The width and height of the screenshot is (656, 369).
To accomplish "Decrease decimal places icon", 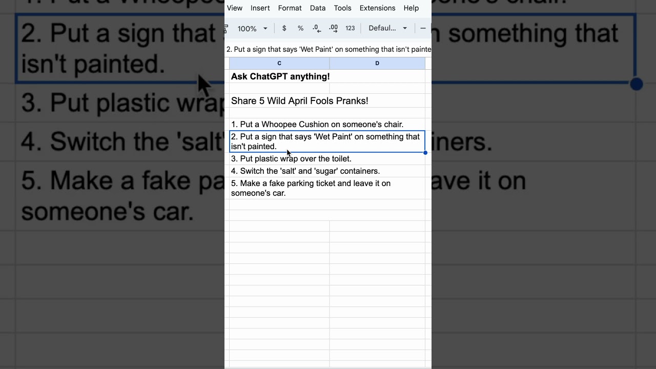I will tap(317, 29).
